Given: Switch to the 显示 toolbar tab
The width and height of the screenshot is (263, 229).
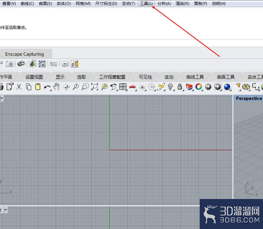Looking at the screenshot, I should (x=60, y=77).
